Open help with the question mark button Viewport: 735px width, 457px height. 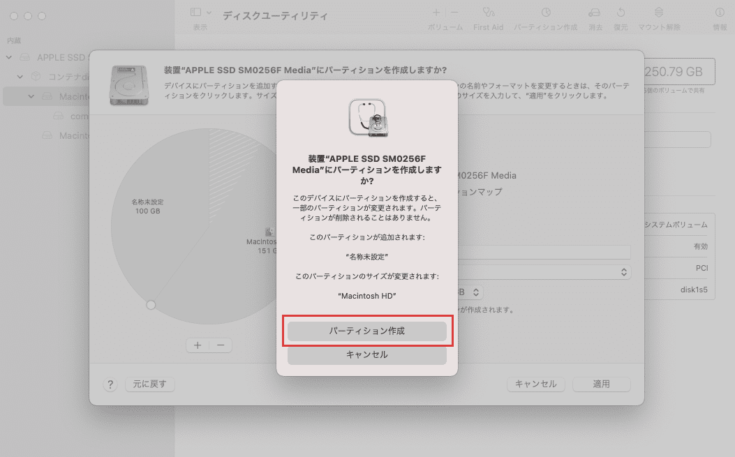click(x=110, y=384)
